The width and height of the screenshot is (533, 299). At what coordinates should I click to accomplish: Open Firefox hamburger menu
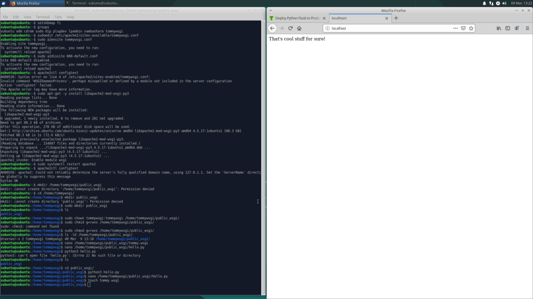tap(527, 28)
